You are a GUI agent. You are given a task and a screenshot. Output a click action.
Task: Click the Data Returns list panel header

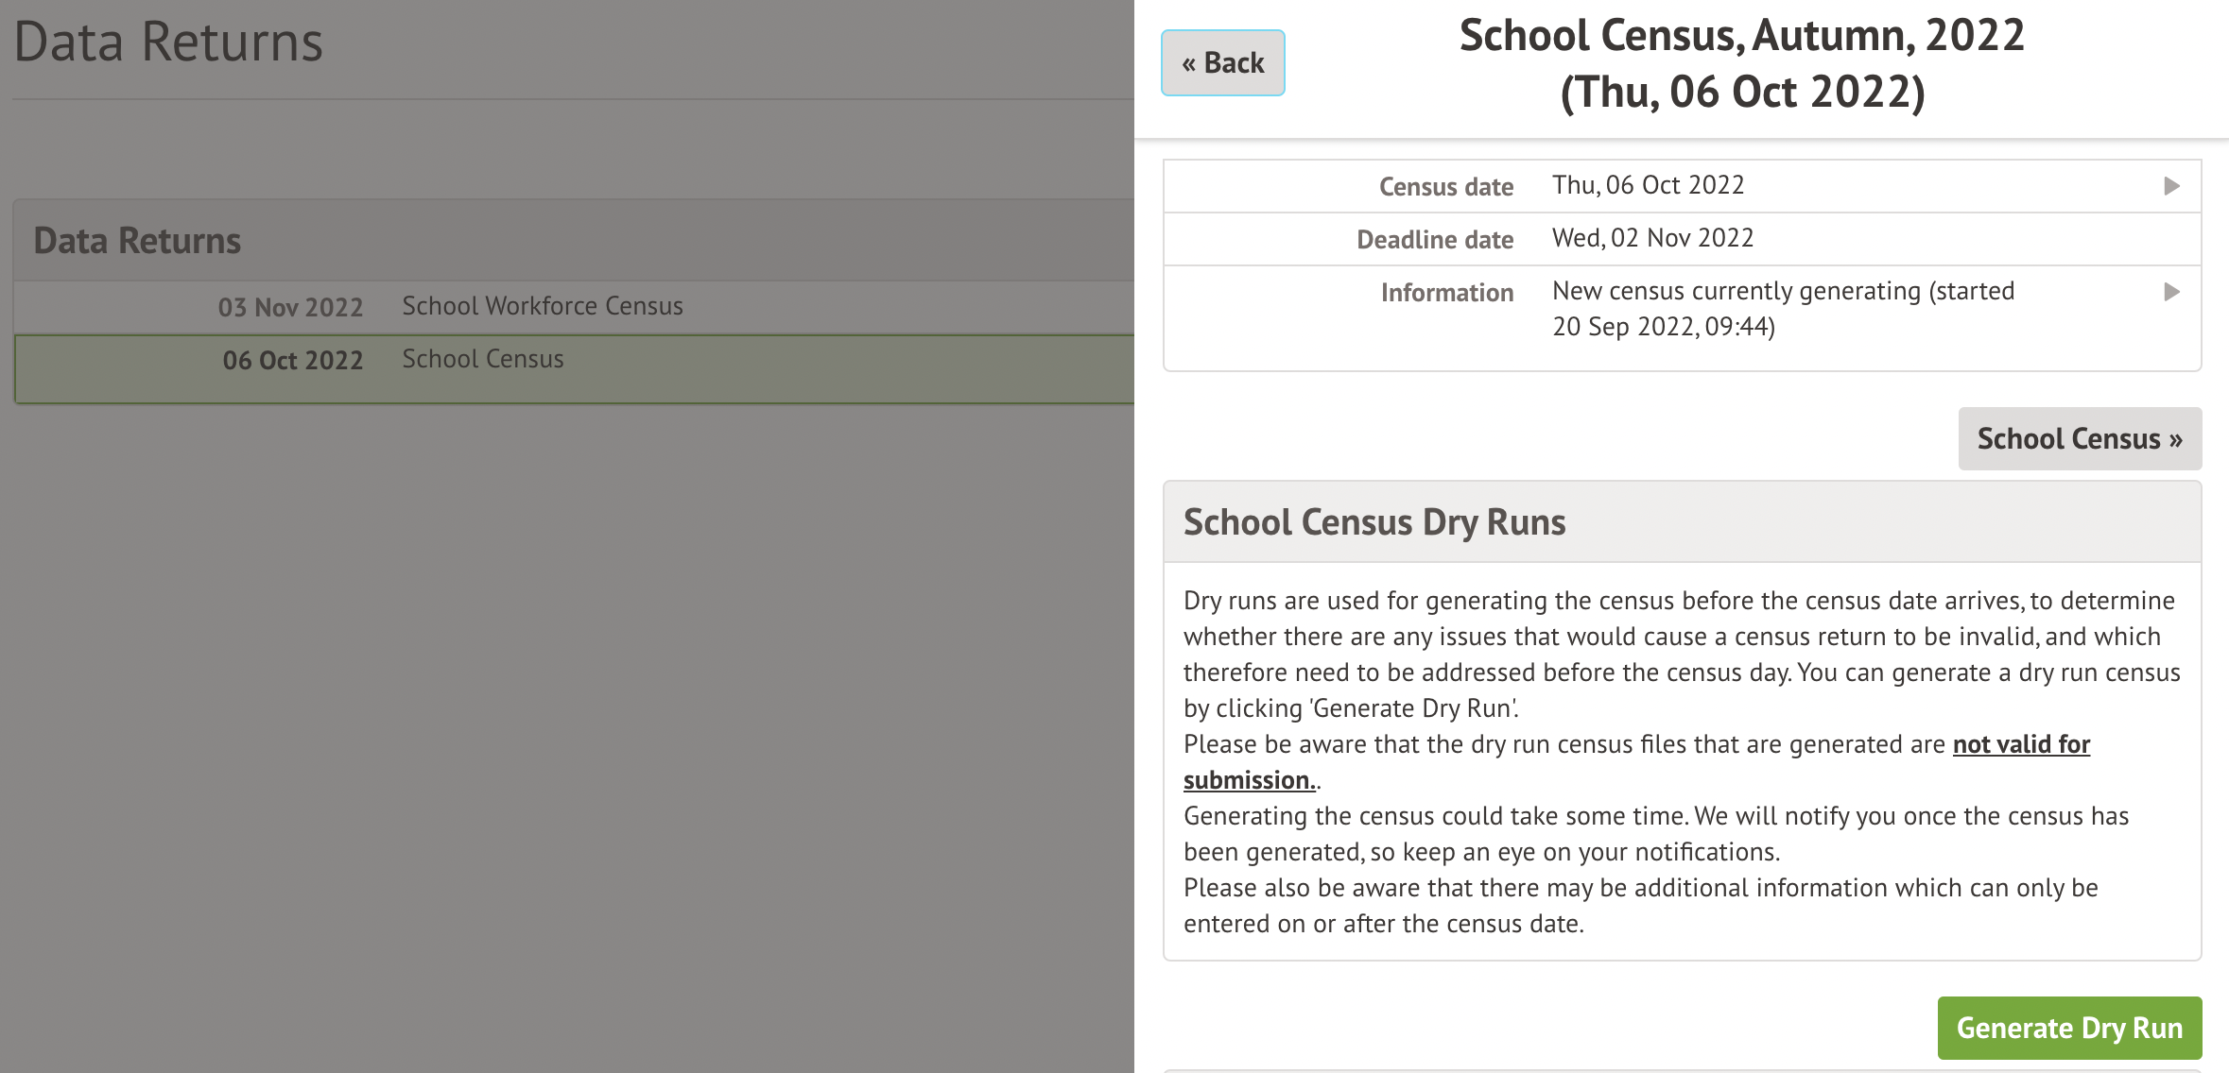click(137, 241)
